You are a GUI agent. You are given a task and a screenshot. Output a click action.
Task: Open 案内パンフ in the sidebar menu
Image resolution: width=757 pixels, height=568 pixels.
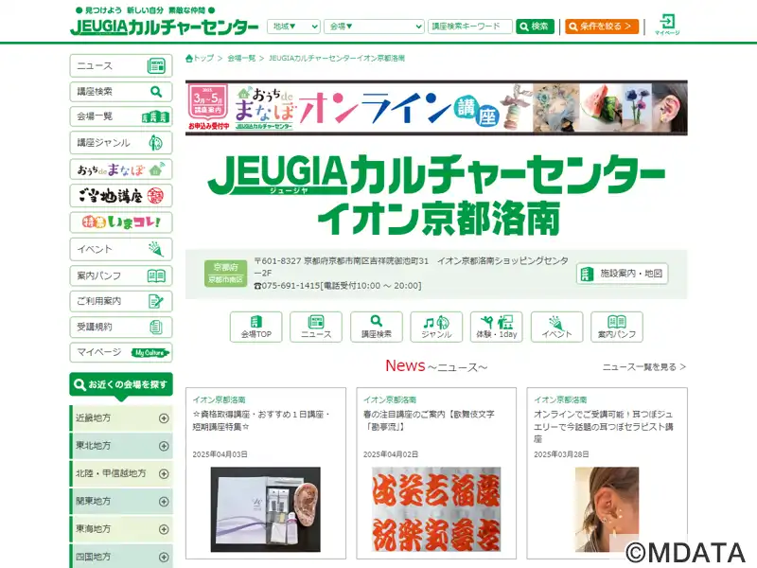click(121, 275)
